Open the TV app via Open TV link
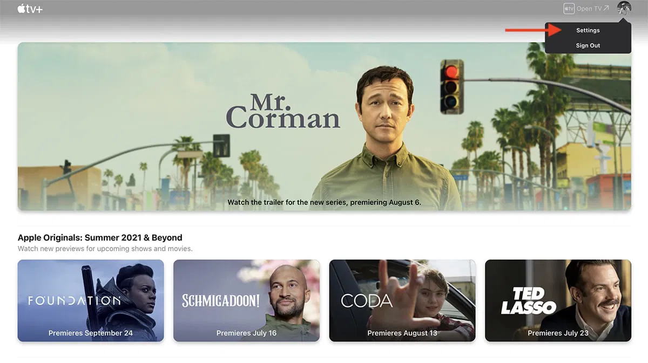 tap(589, 8)
